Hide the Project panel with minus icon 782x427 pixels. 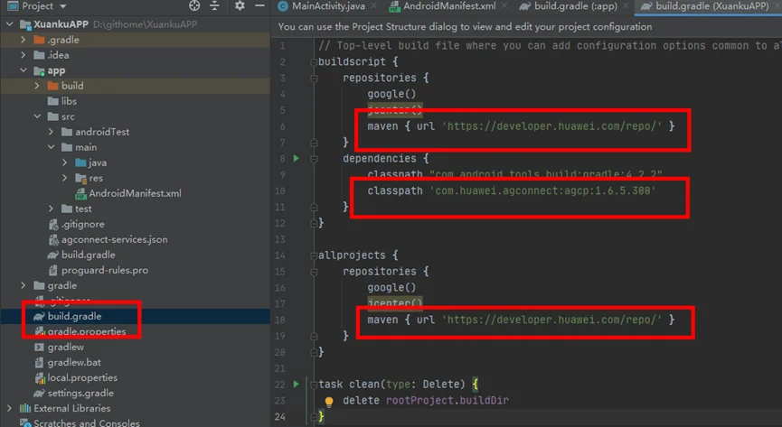pos(259,6)
